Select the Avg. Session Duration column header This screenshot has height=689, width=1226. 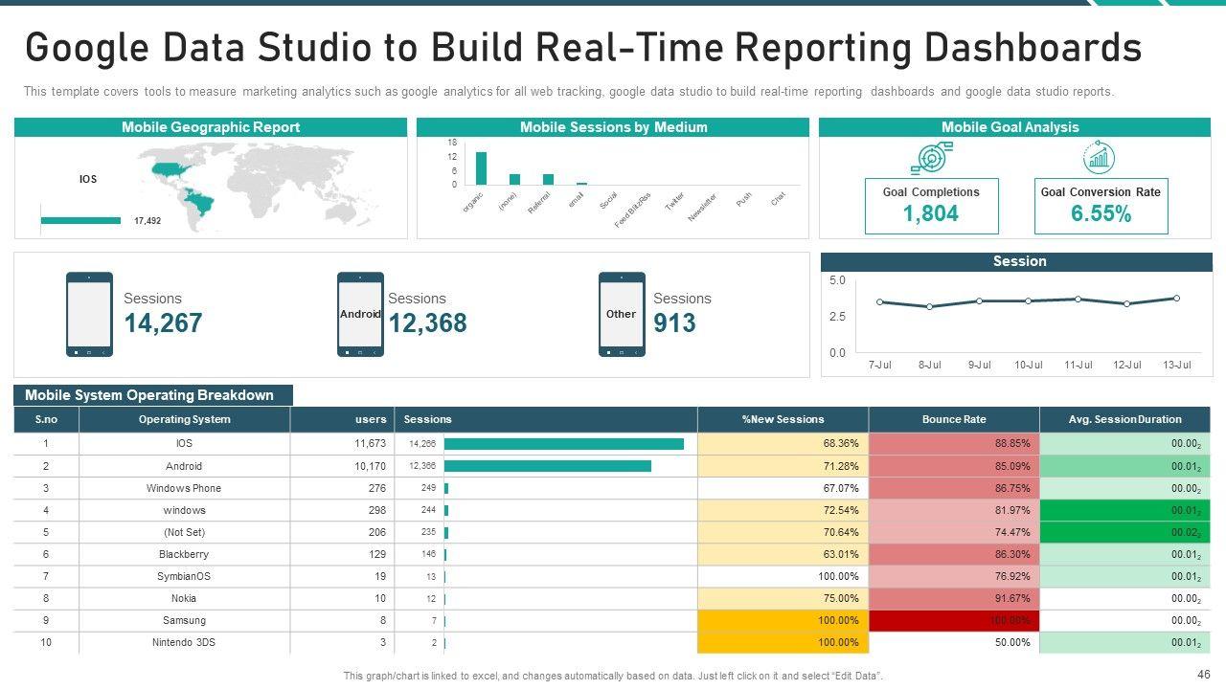[x=1124, y=419]
